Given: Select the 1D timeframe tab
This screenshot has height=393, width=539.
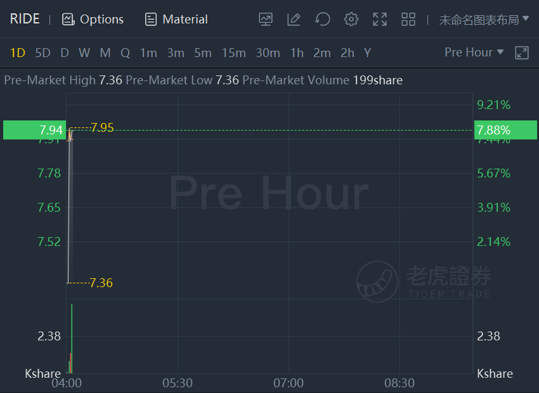Looking at the screenshot, I should (x=18, y=53).
